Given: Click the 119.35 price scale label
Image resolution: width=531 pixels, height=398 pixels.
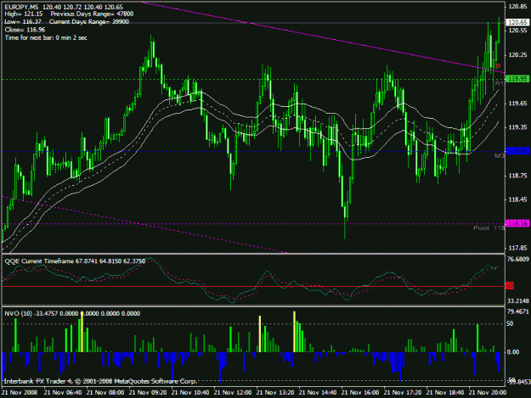Looking at the screenshot, I should (517, 127).
